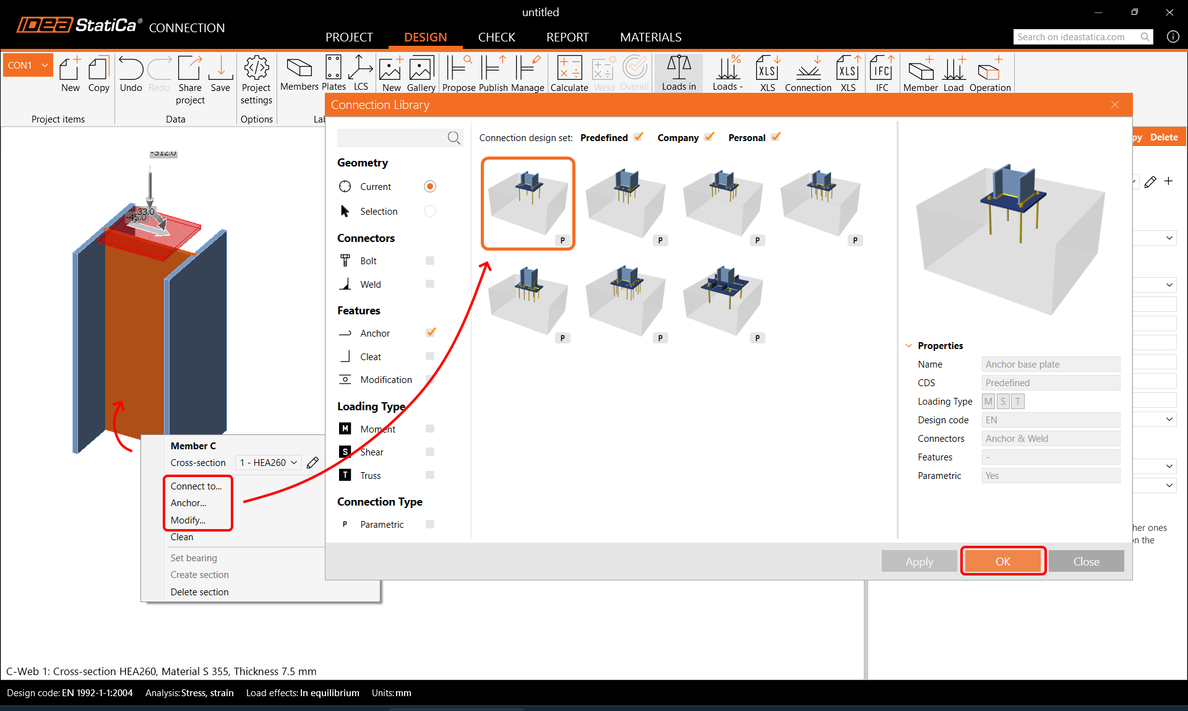Open the CON1 project item dropdown

pyautogui.click(x=45, y=65)
